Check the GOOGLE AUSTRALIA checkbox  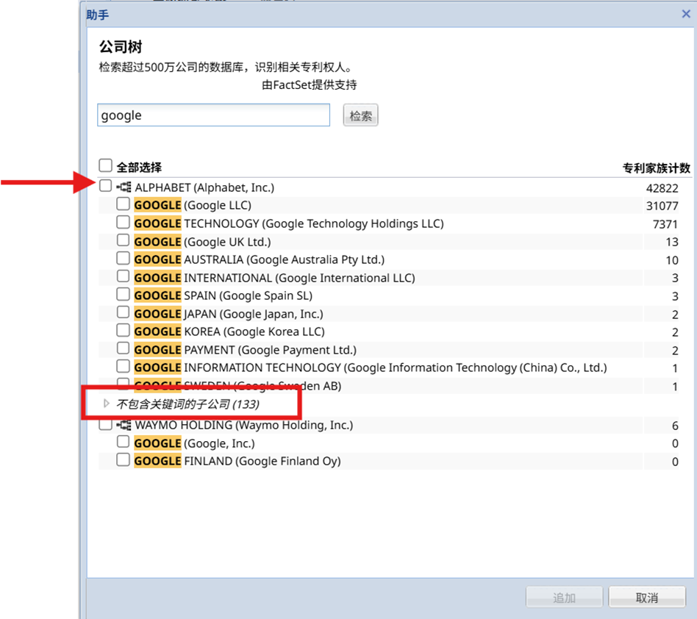[123, 258]
